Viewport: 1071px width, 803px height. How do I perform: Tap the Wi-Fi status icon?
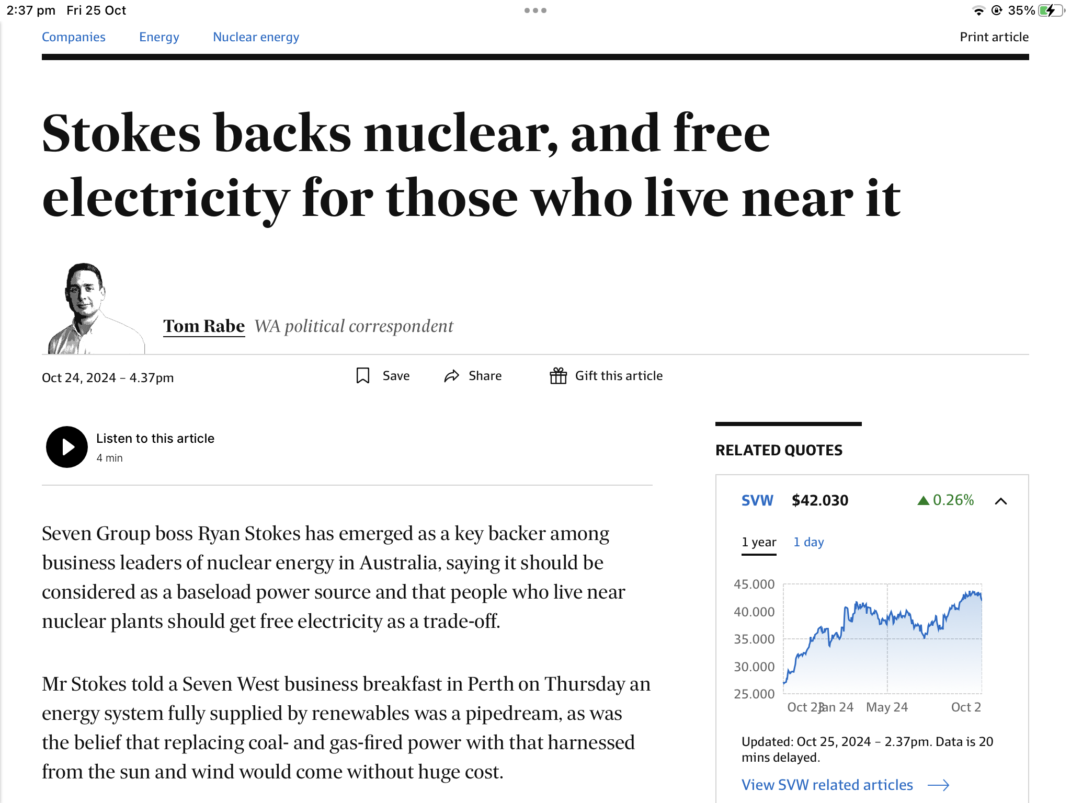(x=978, y=10)
